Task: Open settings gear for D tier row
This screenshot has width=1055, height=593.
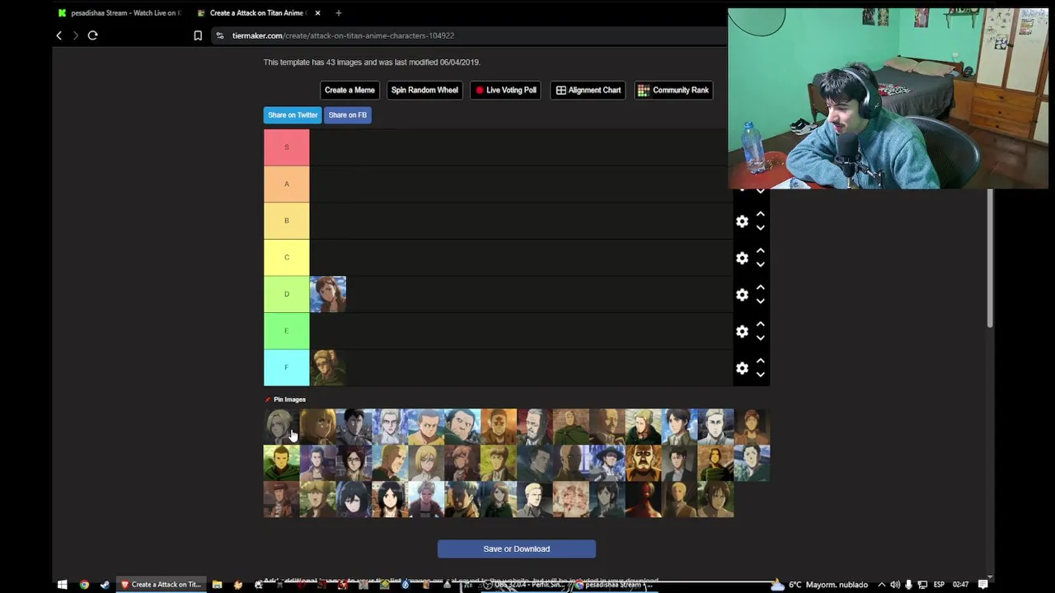Action: 742,295
